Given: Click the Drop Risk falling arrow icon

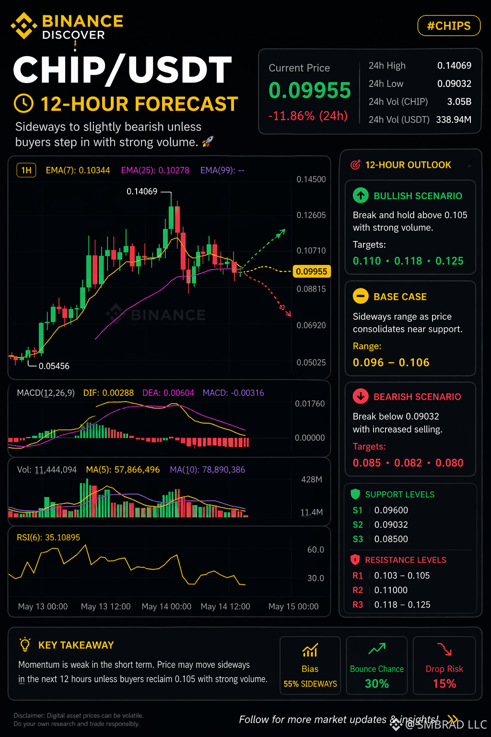Looking at the screenshot, I should pos(444,649).
